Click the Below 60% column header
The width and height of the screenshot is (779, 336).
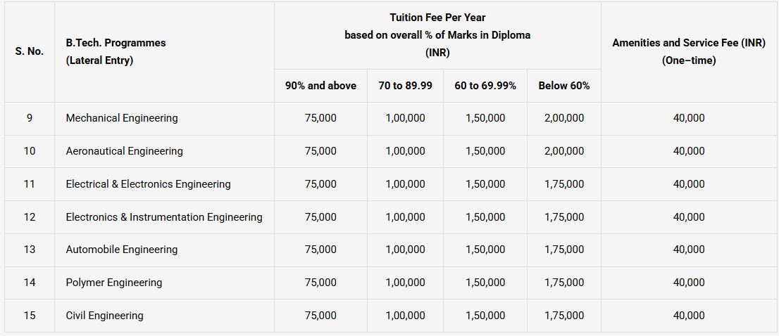(564, 86)
